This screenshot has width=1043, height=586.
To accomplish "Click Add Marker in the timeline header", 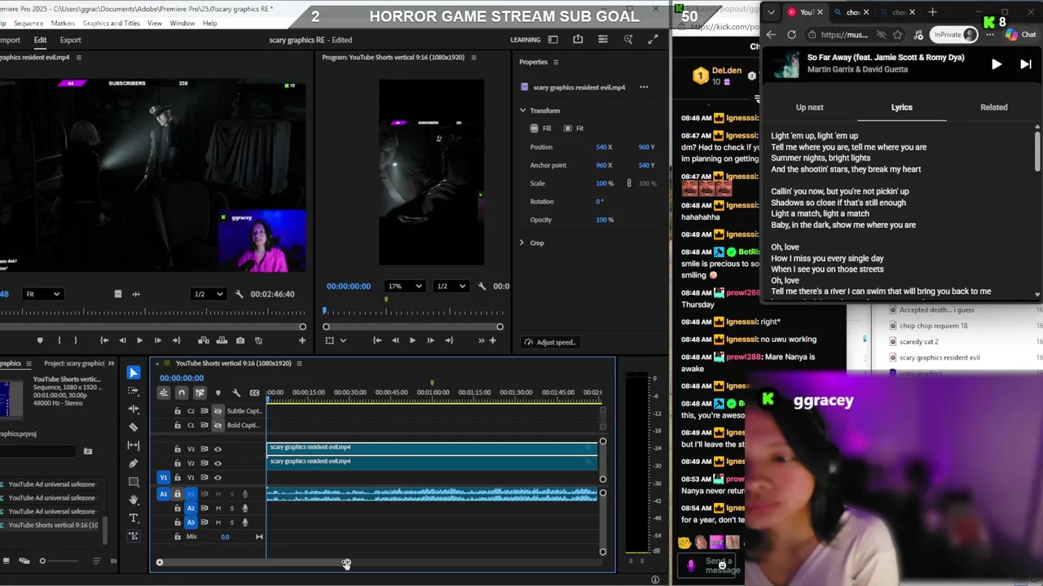I will 218,393.
